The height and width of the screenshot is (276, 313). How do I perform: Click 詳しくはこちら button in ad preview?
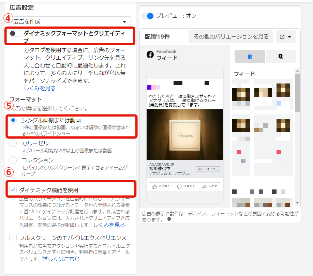[x=208, y=169]
